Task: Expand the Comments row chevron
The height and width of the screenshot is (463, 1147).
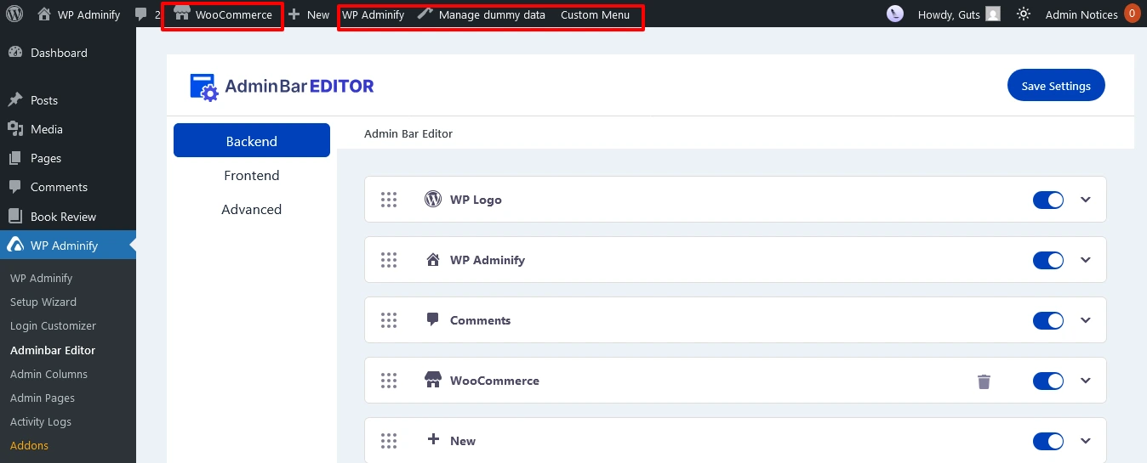Action: pyautogui.click(x=1085, y=320)
